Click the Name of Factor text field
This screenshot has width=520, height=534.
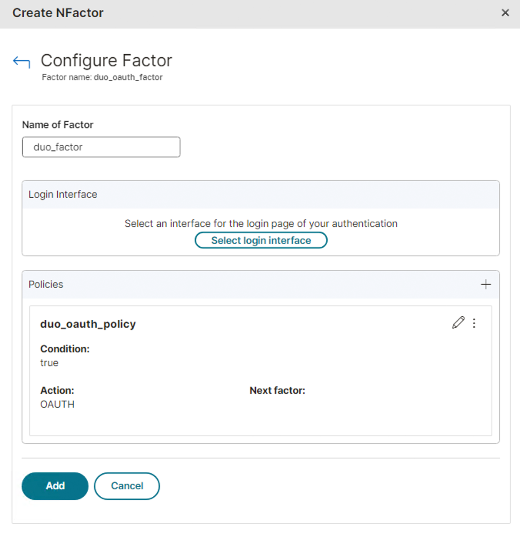click(101, 147)
